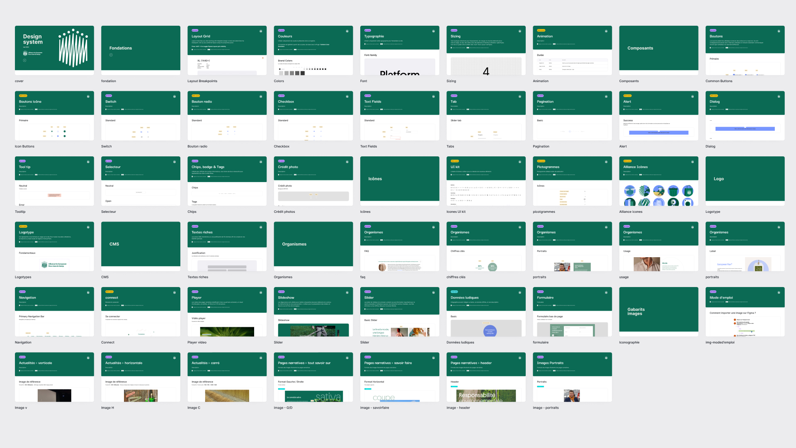Click the 'Layout Breakpoints' frame label
The width and height of the screenshot is (796, 448).
202,81
